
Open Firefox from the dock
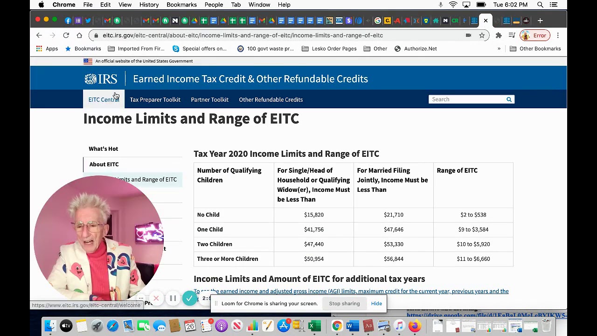(x=415, y=326)
